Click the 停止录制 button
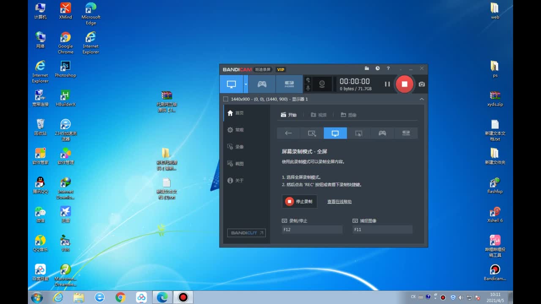The image size is (541, 304). tap(299, 201)
